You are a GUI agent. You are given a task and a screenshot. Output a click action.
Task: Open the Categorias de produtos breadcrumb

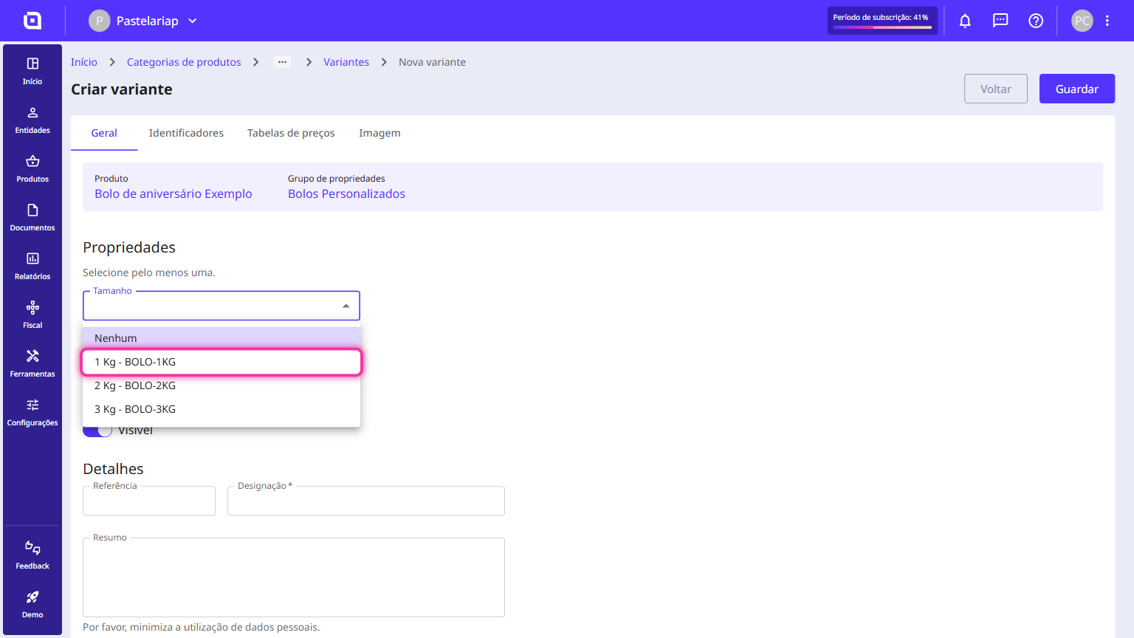point(184,62)
